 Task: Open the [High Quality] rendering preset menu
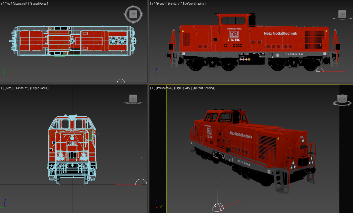click(183, 88)
